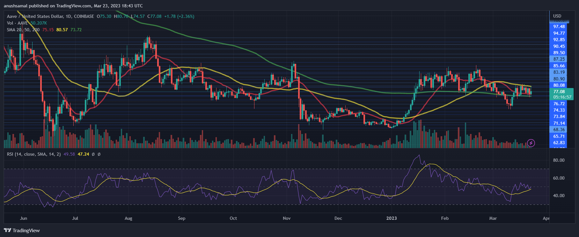Click the 74.33 price level label
Screen dimensions: 579x237
[559, 110]
